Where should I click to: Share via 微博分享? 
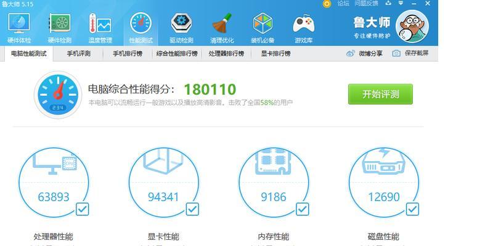(x=371, y=54)
